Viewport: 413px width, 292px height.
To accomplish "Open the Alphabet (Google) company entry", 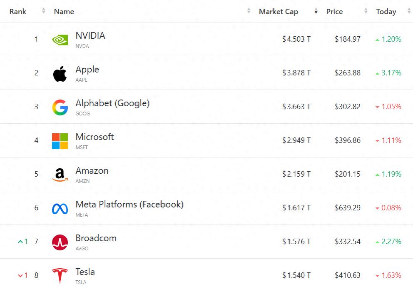I will coord(112,102).
